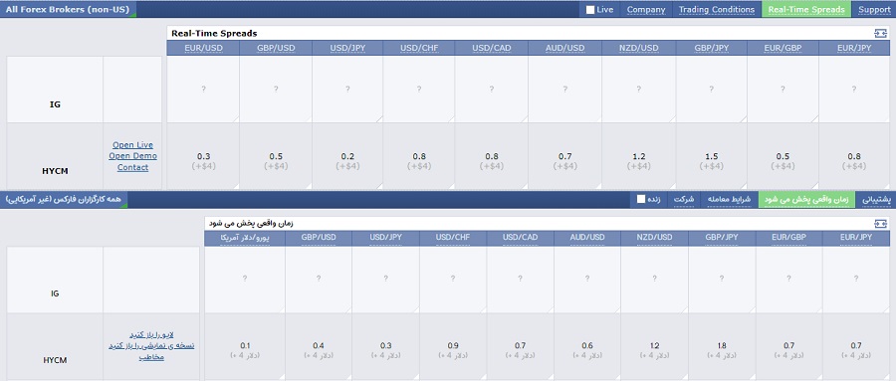Click the نسخه ی نمایشی را باز کنید link
Image resolution: width=896 pixels, height=381 pixels.
pyautogui.click(x=151, y=345)
